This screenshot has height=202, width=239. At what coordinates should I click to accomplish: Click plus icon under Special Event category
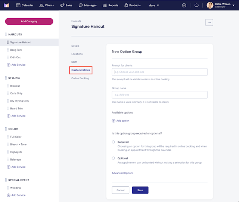pyautogui.click(x=9, y=195)
